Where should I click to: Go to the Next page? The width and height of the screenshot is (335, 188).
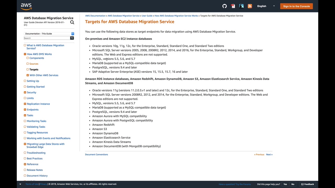click(x=269, y=155)
